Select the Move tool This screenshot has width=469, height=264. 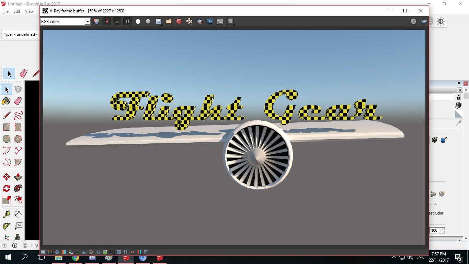pyautogui.click(x=7, y=177)
